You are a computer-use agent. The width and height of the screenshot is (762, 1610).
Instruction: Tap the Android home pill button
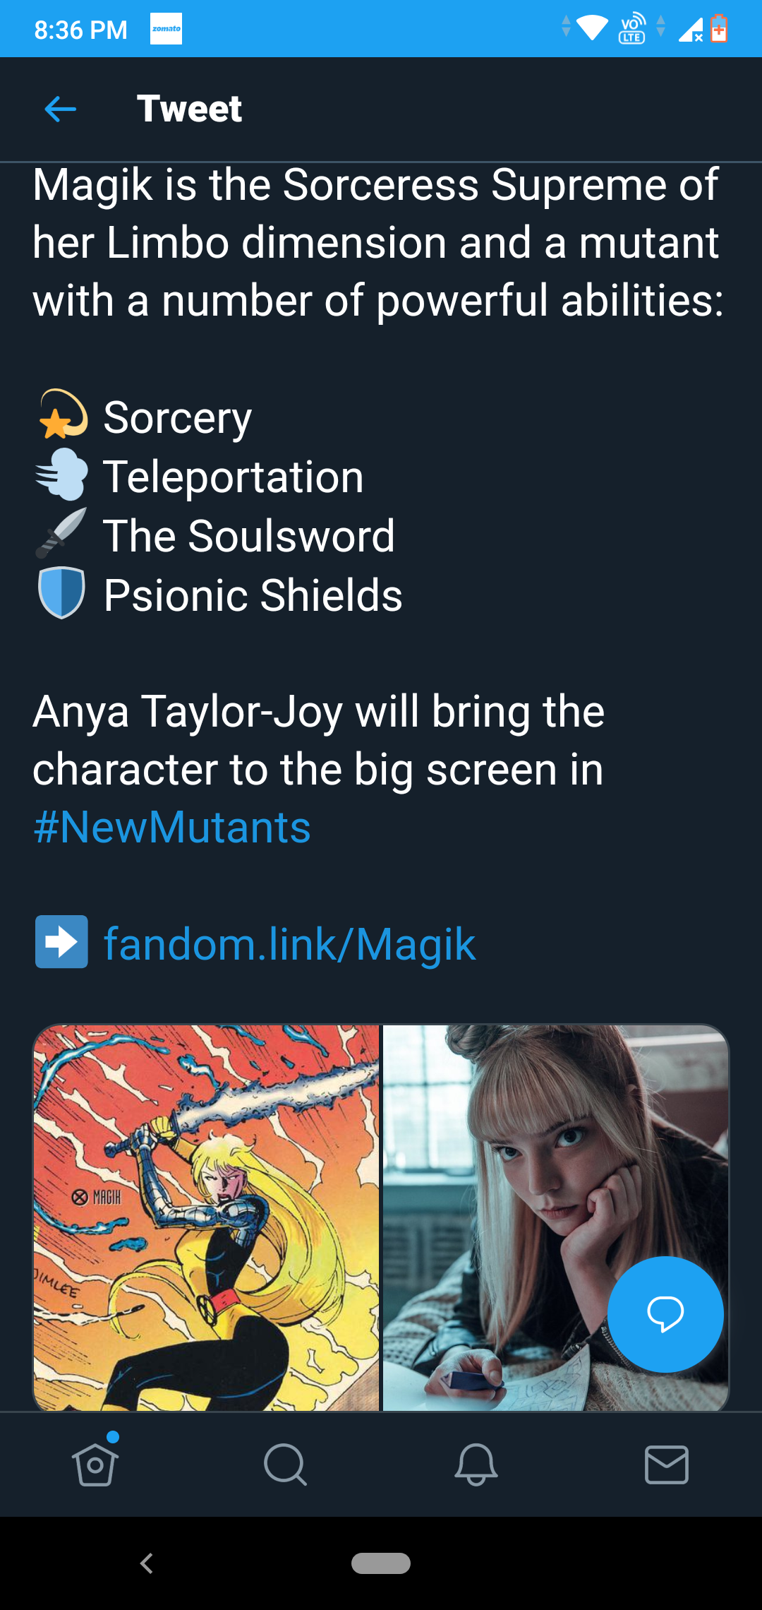381,1563
